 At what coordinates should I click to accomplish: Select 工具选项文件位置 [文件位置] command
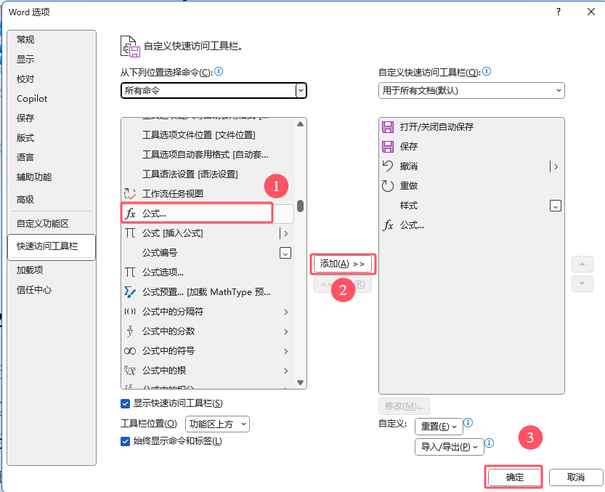pyautogui.click(x=208, y=134)
